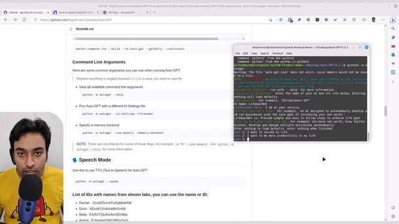Click the blue lock-badged extension icon
The width and height of the screenshot is (399, 224).
pos(290,20)
